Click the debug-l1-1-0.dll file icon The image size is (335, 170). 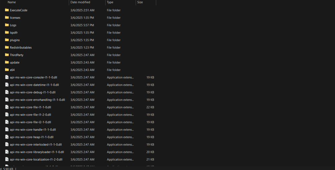(7, 92)
